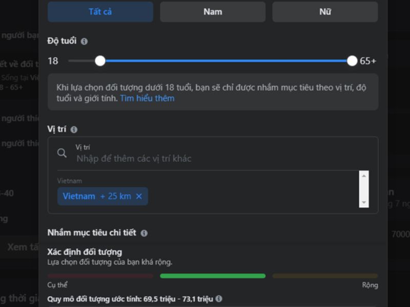Click the "Rộng" end segment of the audience meter

click(x=325, y=276)
